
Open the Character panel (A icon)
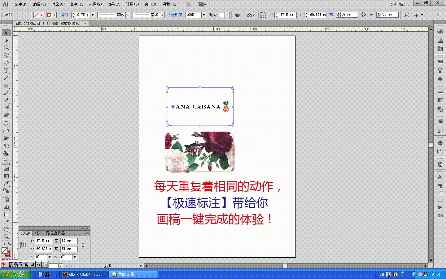click(440, 177)
